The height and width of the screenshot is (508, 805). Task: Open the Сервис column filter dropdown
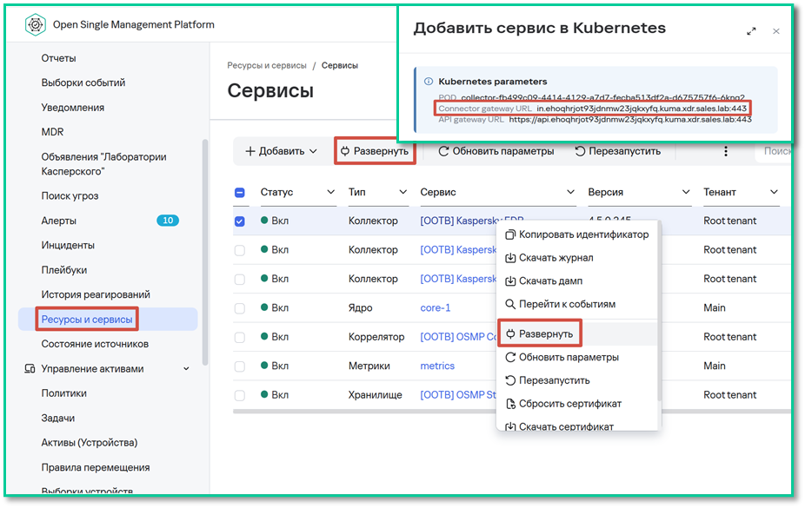pyautogui.click(x=570, y=192)
